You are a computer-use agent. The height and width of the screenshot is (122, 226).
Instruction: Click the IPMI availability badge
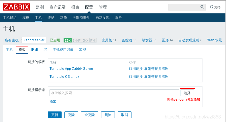(93, 40)
